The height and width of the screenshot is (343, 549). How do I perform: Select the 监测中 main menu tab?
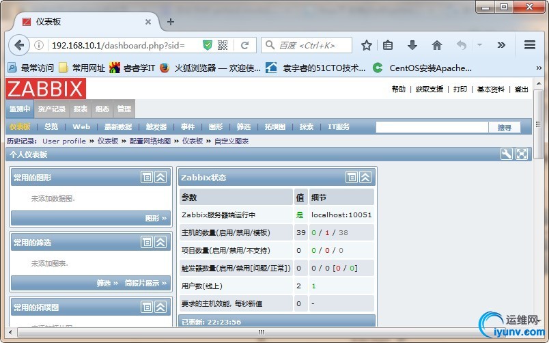pyautogui.click(x=20, y=109)
